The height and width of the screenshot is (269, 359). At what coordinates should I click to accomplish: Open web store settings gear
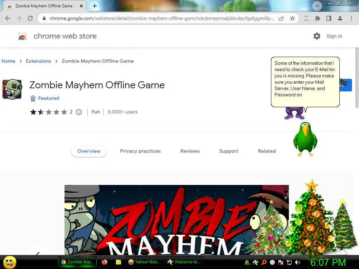tap(317, 36)
